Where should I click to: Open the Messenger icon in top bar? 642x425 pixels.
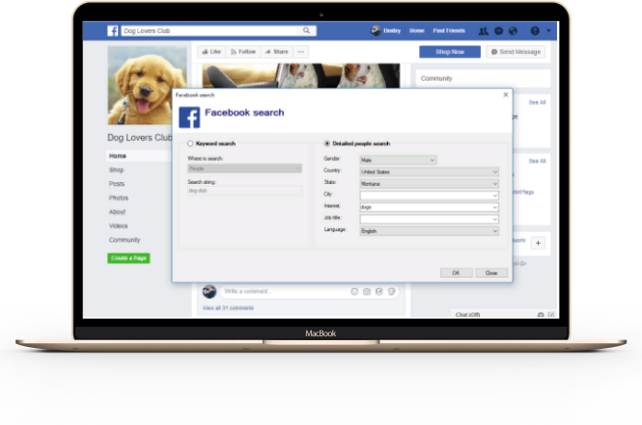pyautogui.click(x=499, y=31)
